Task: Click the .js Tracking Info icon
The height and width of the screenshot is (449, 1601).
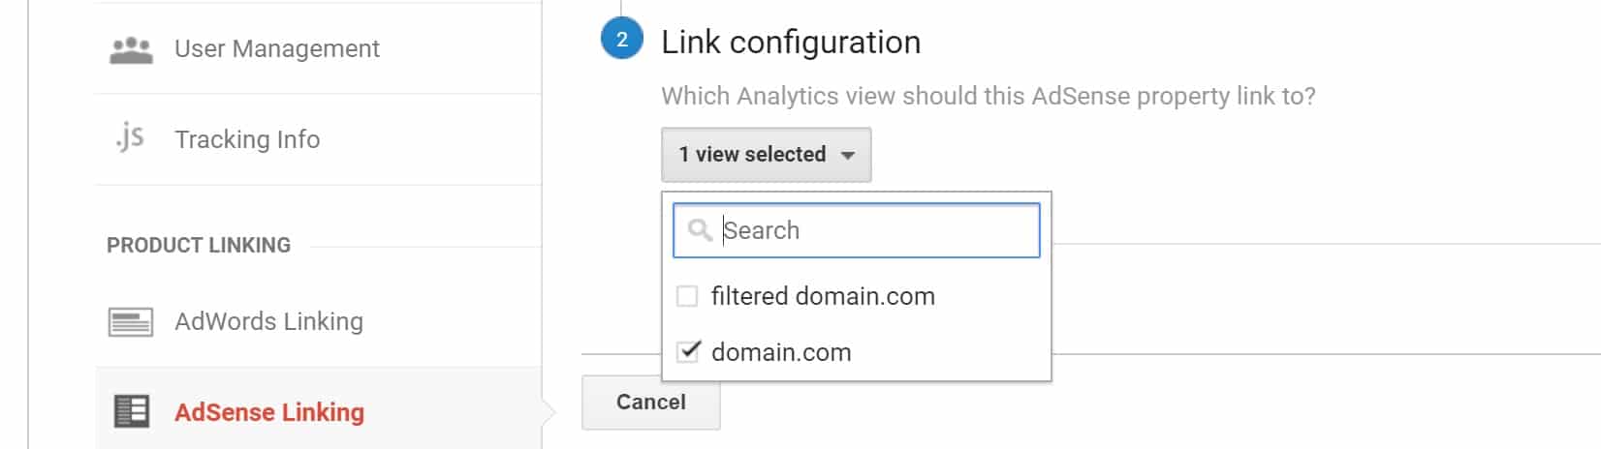Action: click(130, 138)
